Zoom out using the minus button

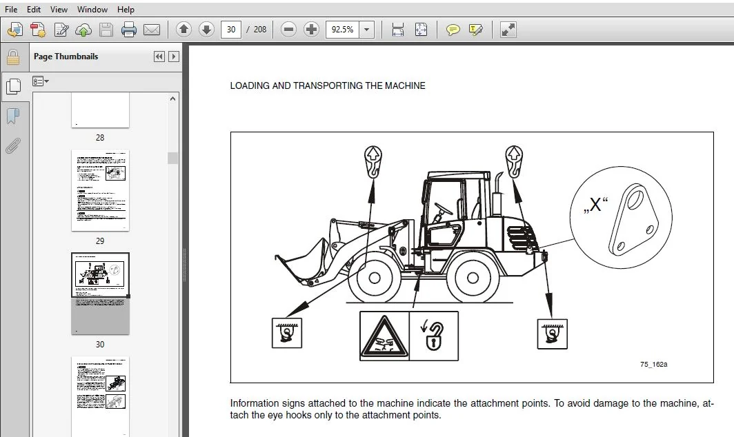pyautogui.click(x=289, y=30)
